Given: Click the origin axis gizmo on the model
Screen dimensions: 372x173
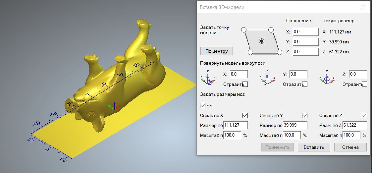Looking at the screenshot, I should [113, 106].
